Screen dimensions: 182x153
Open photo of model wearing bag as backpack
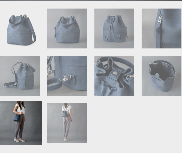(67, 123)
